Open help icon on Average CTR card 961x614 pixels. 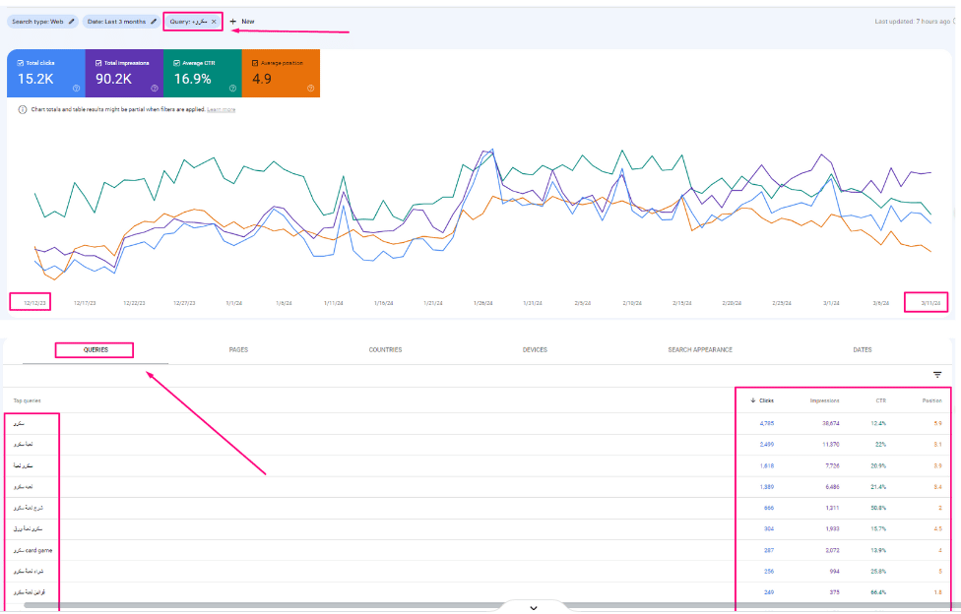233,89
